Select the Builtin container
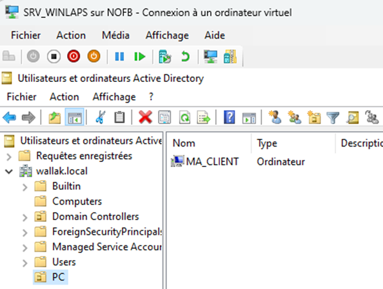The height and width of the screenshot is (289, 383). (x=66, y=186)
